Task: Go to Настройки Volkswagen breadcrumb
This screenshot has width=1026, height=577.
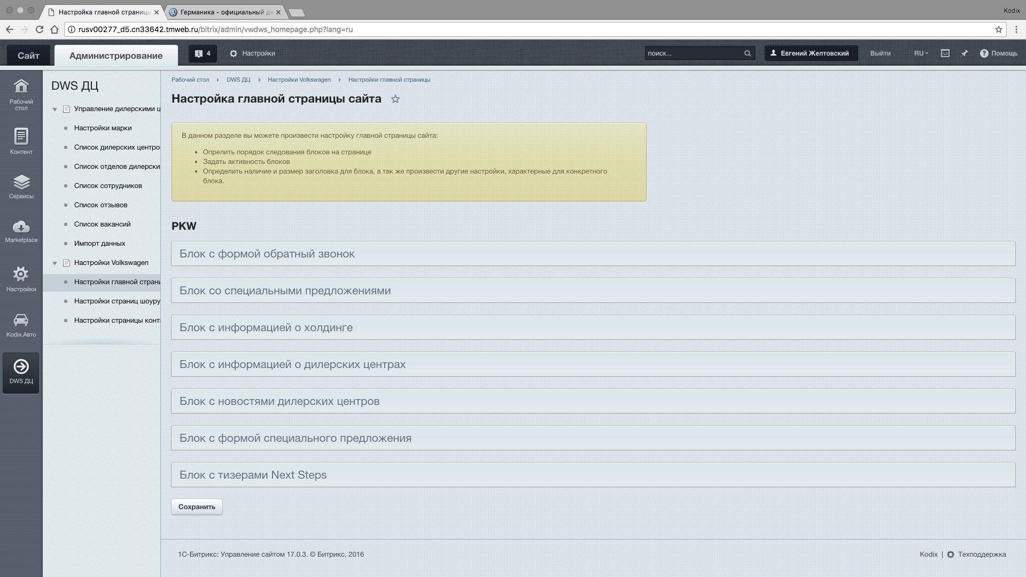Action: point(299,80)
